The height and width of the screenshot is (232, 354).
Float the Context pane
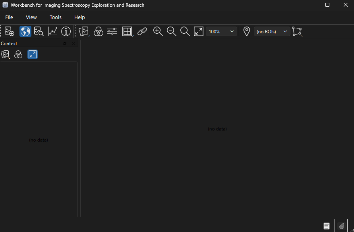(x=65, y=44)
